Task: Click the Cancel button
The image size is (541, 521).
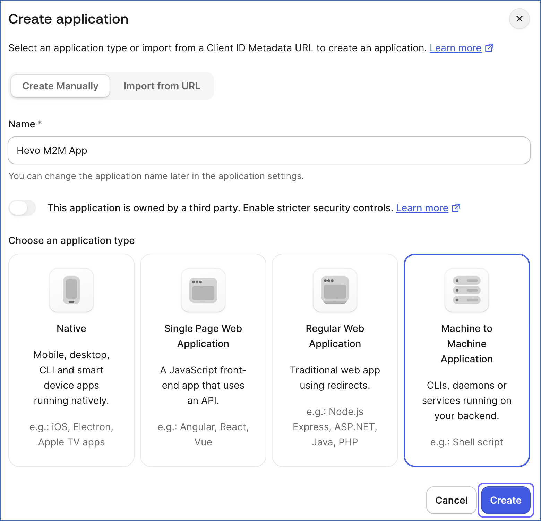Action: [x=452, y=500]
